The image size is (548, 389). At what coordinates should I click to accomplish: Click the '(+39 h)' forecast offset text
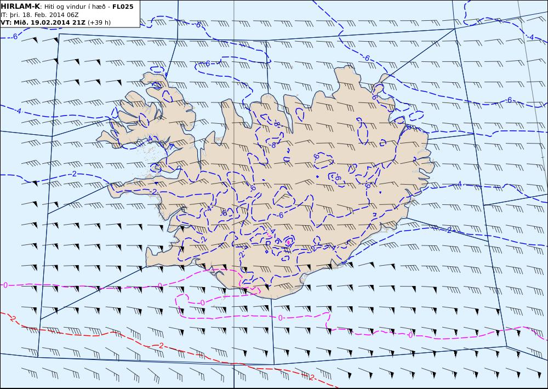99,22
